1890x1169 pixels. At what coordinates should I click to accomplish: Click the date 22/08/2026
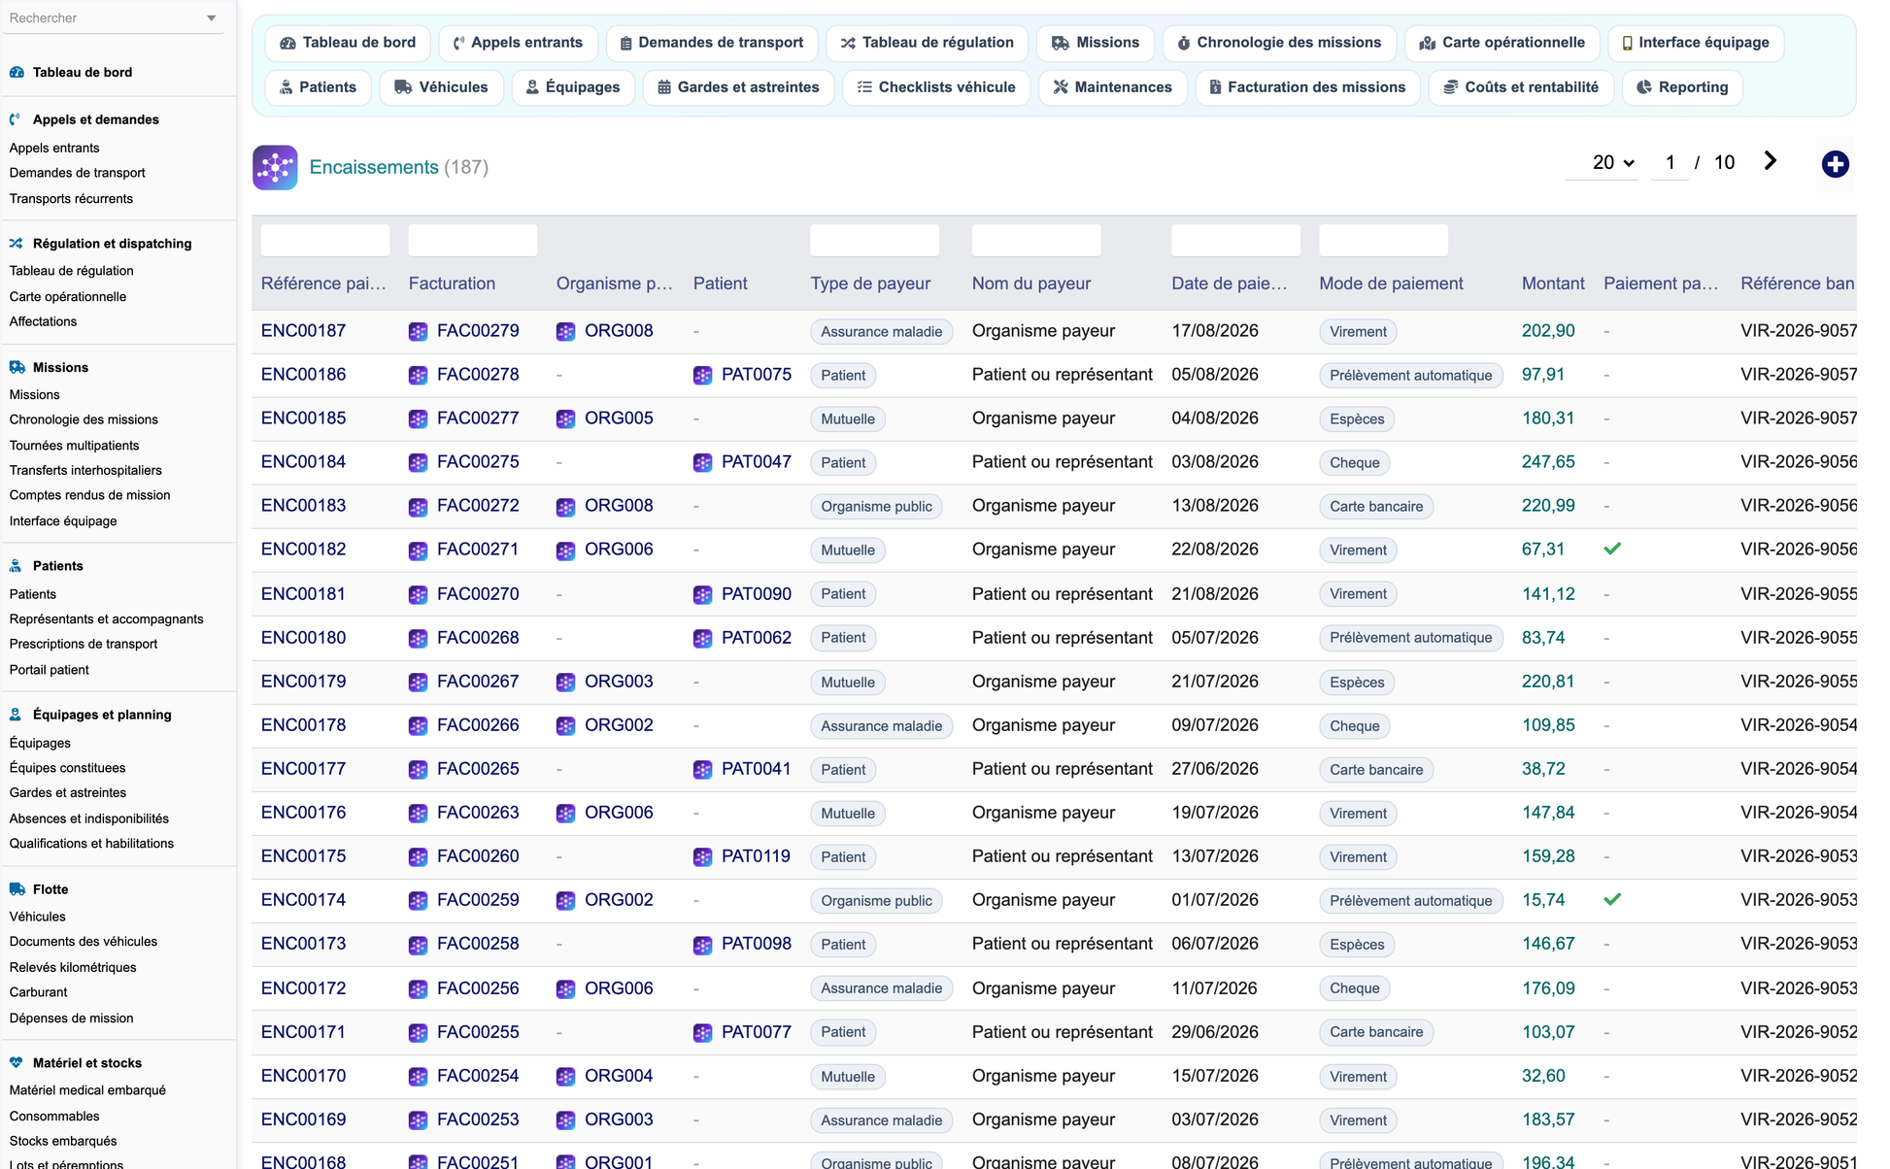pos(1215,550)
